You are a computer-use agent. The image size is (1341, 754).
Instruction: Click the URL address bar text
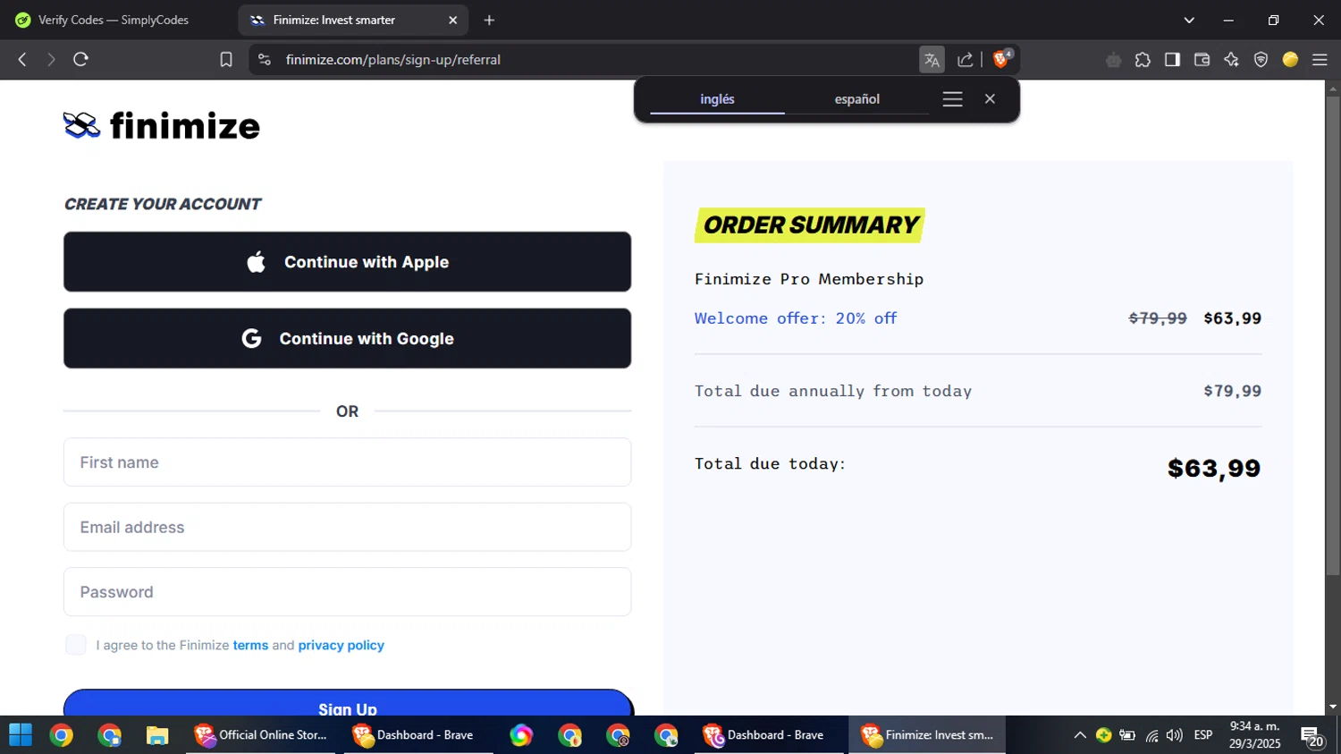tap(393, 60)
